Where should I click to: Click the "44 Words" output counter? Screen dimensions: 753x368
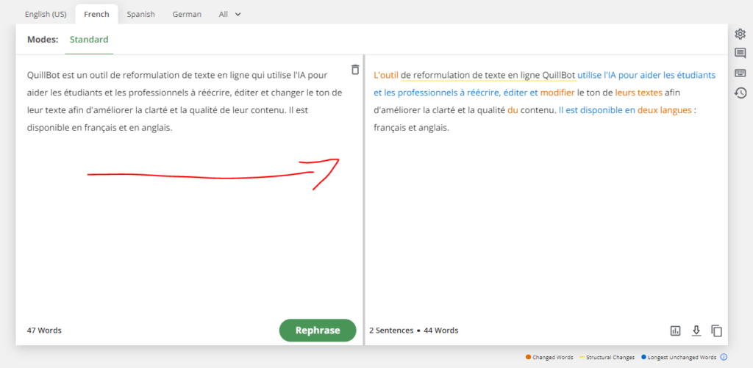point(441,330)
